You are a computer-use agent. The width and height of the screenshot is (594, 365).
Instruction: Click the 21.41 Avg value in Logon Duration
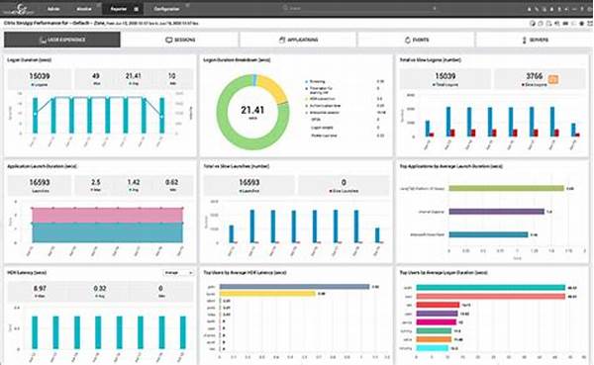click(133, 76)
